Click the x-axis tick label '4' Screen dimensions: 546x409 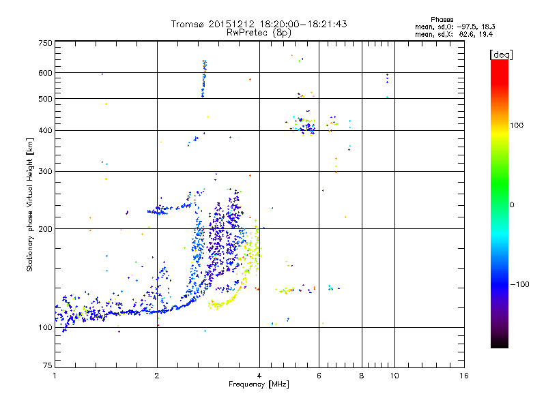(259, 376)
